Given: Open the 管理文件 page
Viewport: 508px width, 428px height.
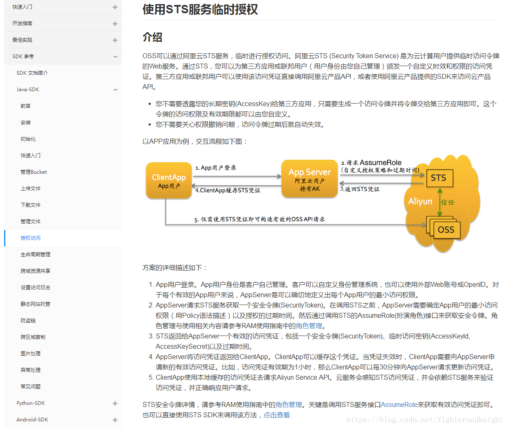Looking at the screenshot, I should (x=31, y=222).
